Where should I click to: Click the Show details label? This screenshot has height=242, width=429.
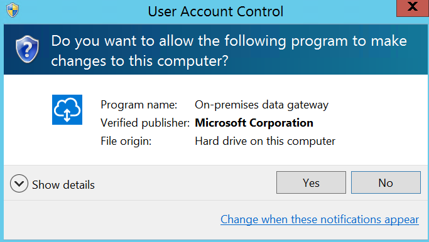pos(63,185)
